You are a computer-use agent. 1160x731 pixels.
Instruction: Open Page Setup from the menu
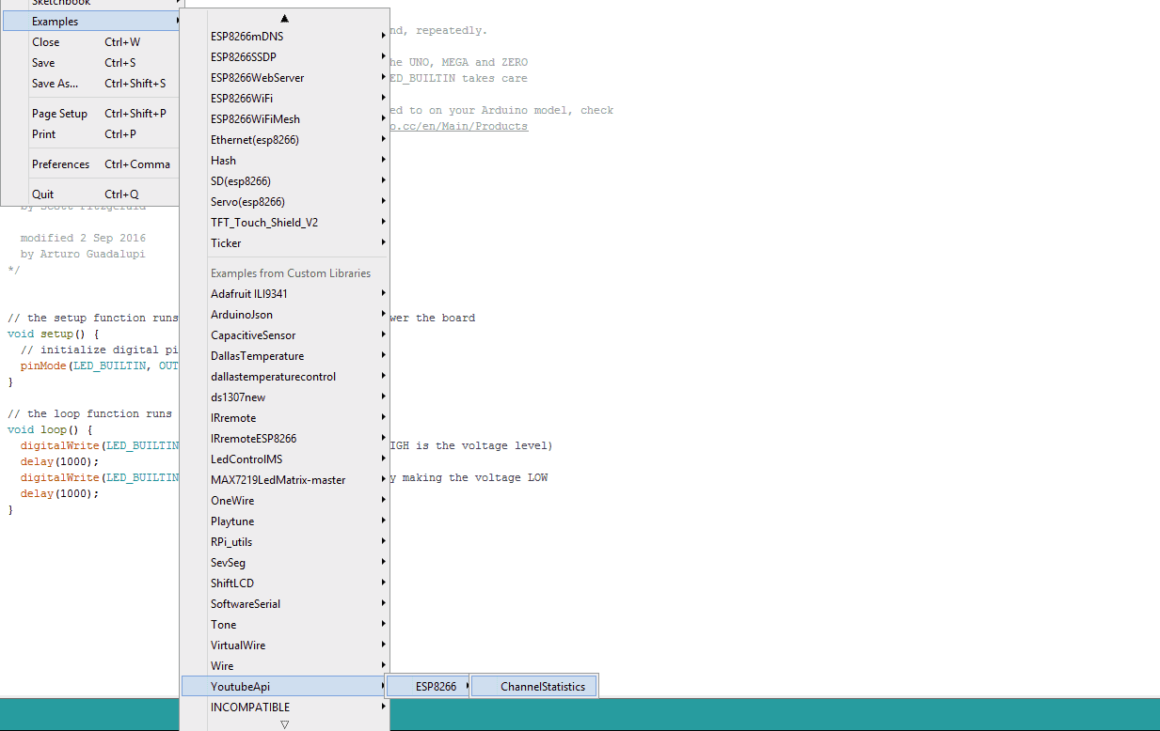[59, 114]
